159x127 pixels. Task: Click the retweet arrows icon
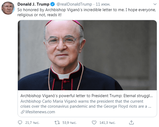pyautogui.click(x=57, y=123)
